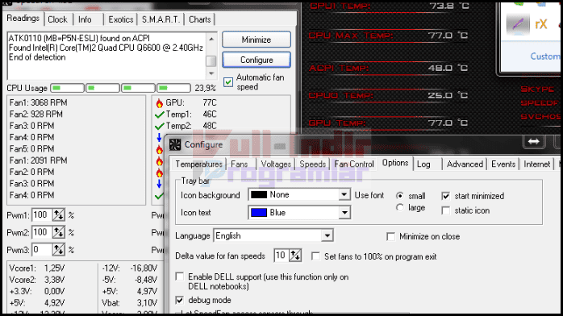Open the Exotics tab
This screenshot has width=563, height=316.
[121, 19]
